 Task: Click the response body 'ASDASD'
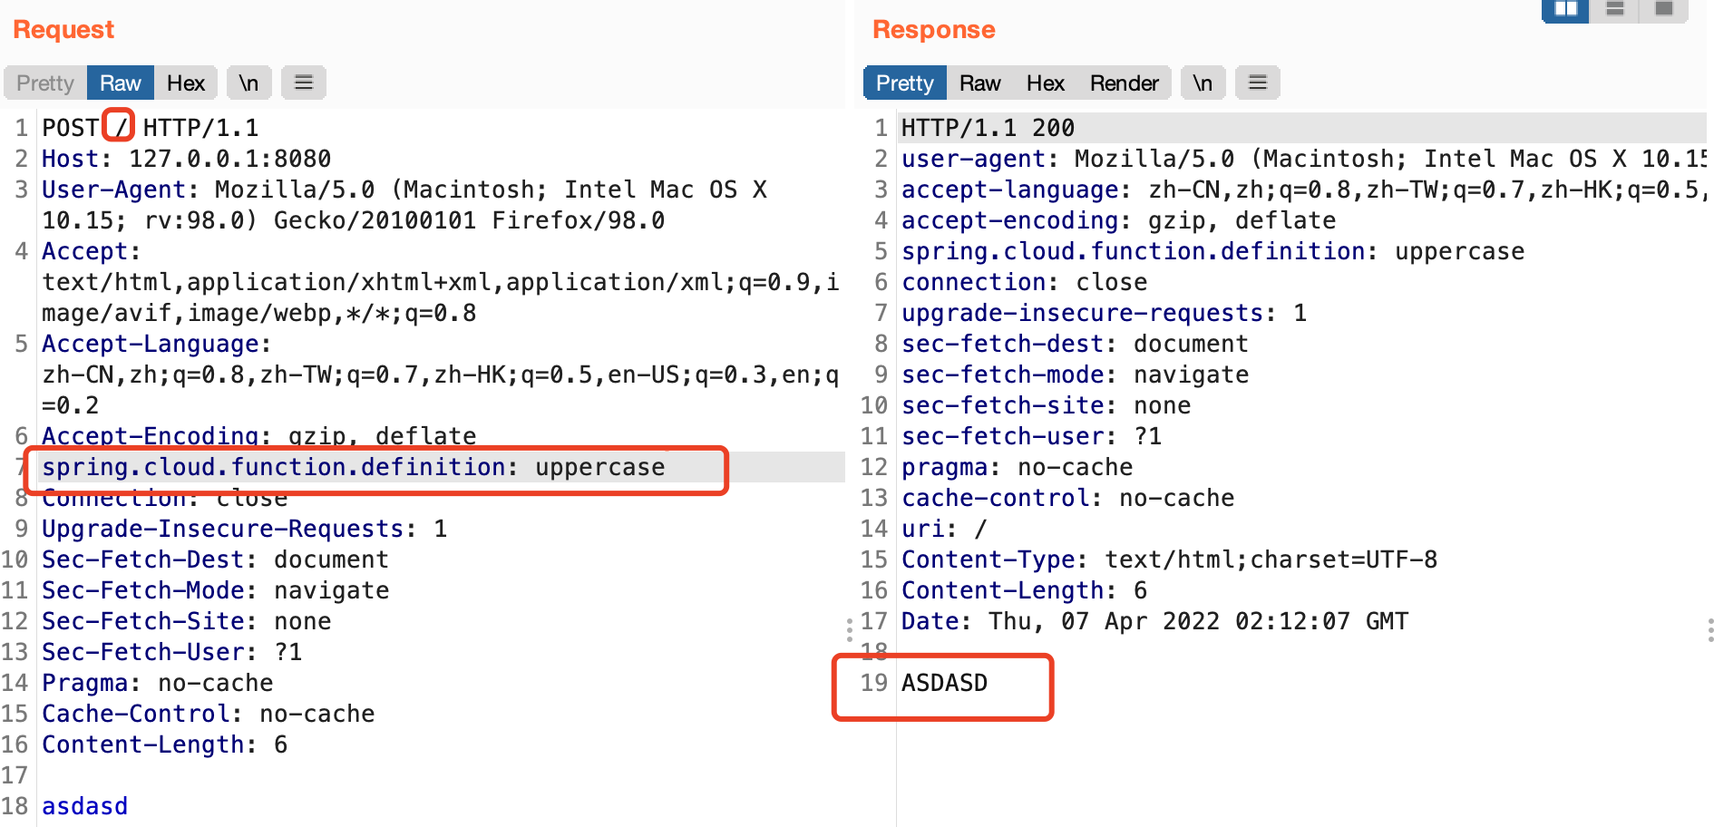pos(945,683)
